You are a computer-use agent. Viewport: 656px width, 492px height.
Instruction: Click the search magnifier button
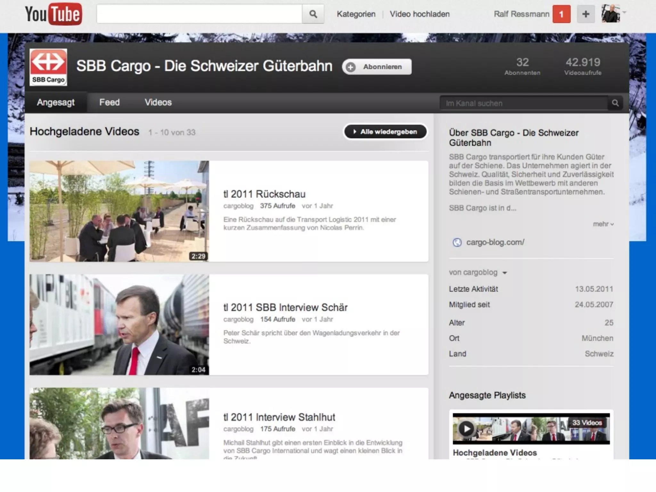point(313,14)
